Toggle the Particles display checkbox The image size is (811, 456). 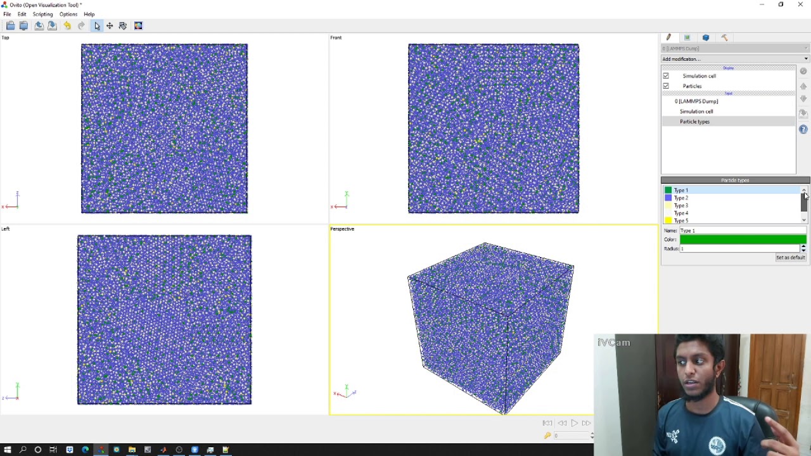tap(666, 86)
